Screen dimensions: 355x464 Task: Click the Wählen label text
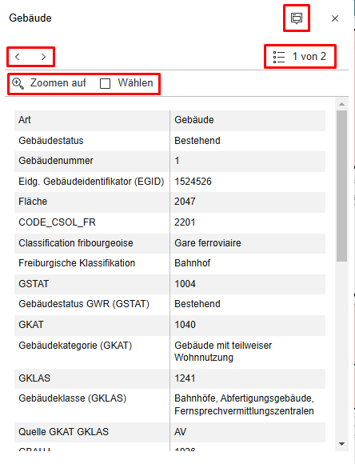pos(135,83)
